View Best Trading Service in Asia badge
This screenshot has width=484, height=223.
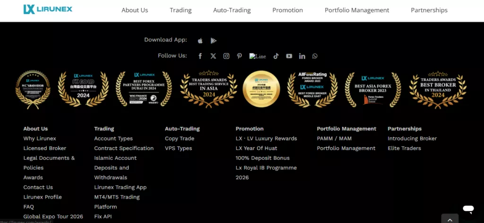(x=208, y=89)
